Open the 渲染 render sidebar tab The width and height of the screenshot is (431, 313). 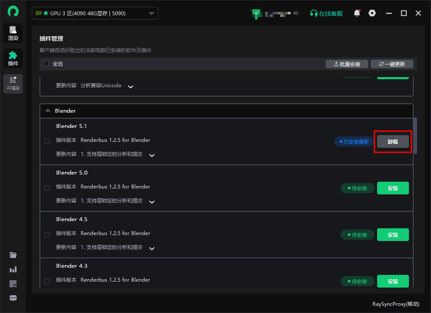(13, 33)
